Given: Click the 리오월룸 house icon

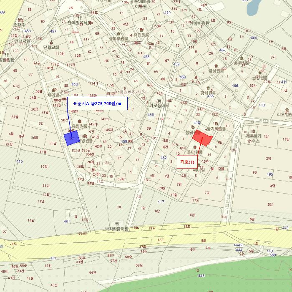Looking at the screenshot, I should pyautogui.click(x=287, y=109).
